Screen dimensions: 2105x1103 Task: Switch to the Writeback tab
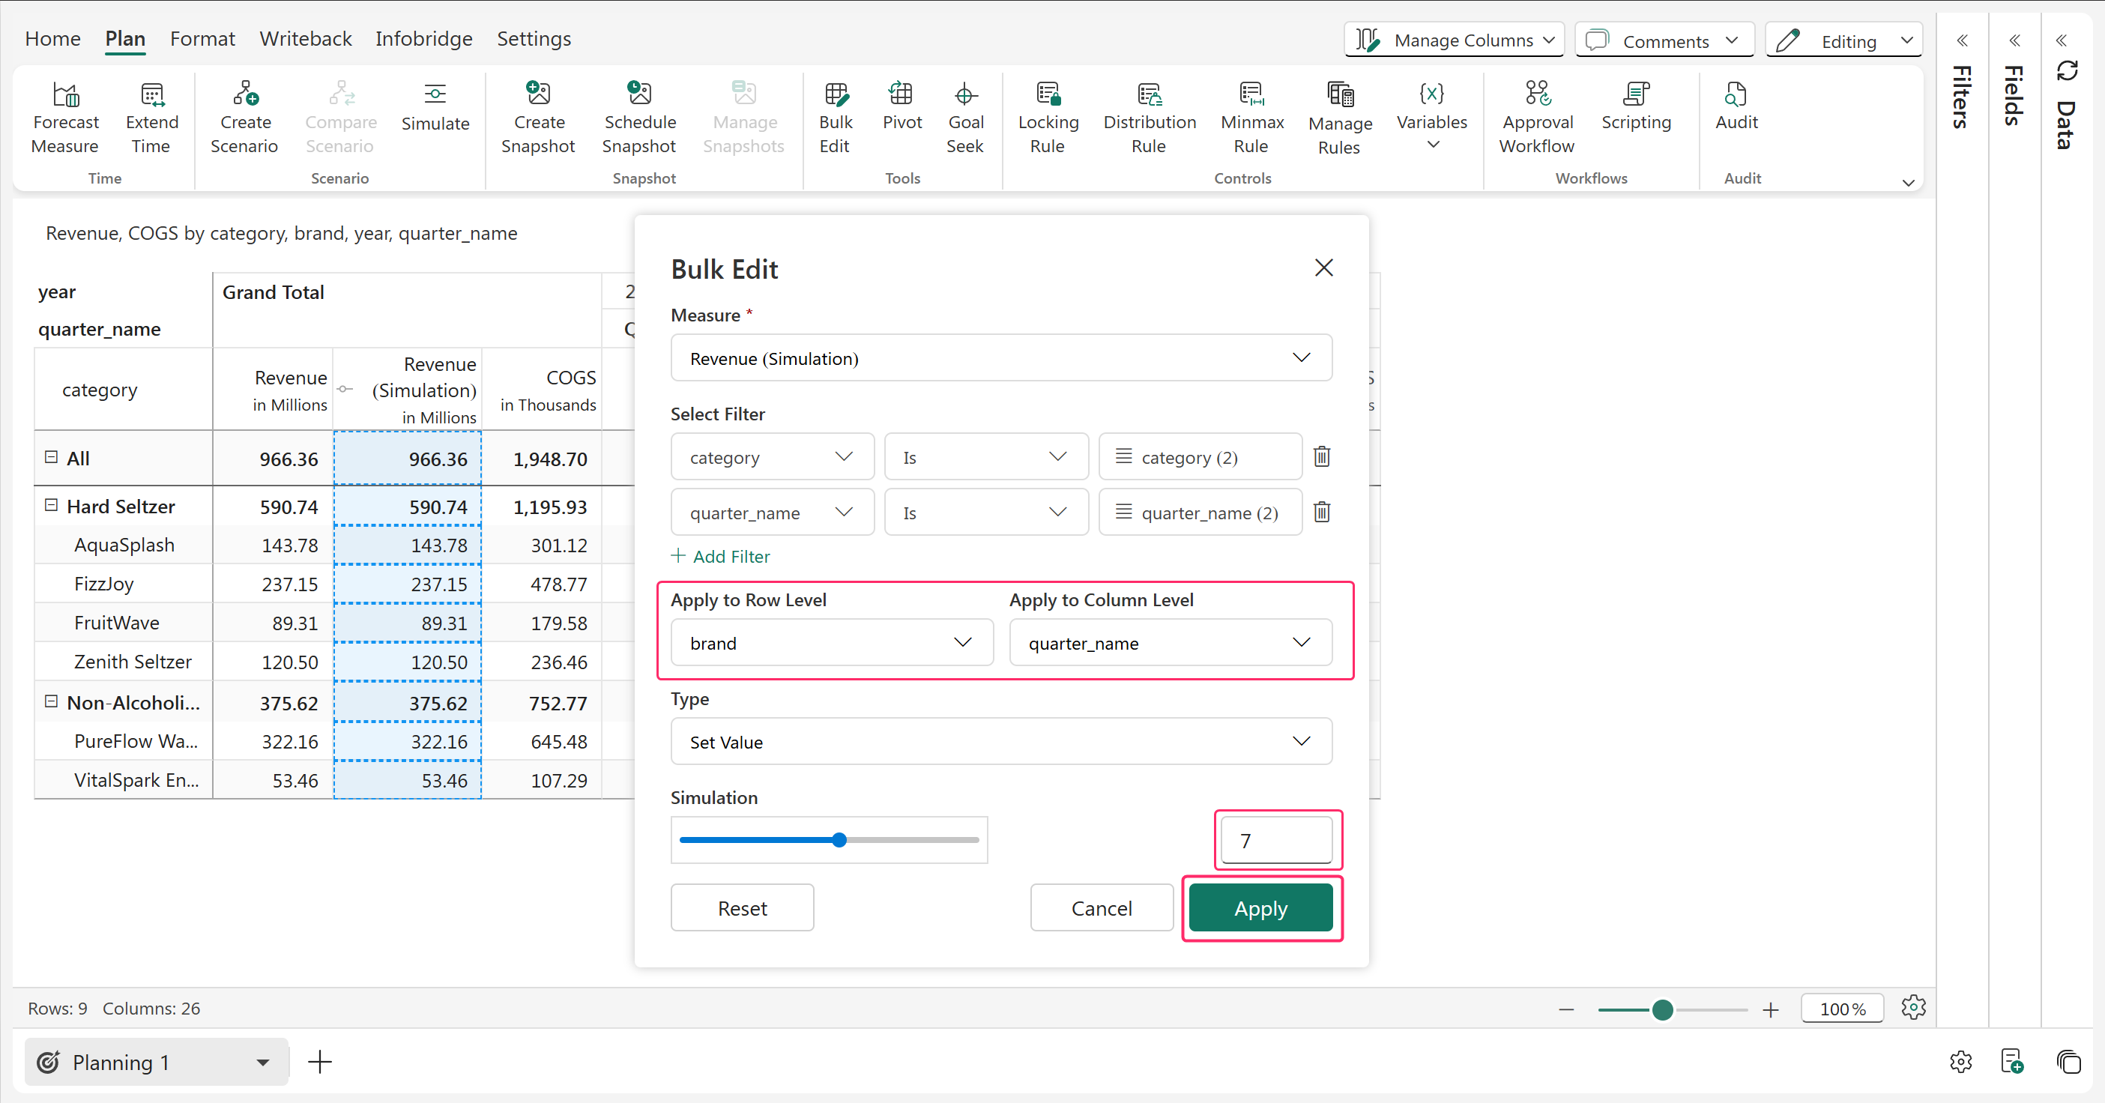click(305, 38)
